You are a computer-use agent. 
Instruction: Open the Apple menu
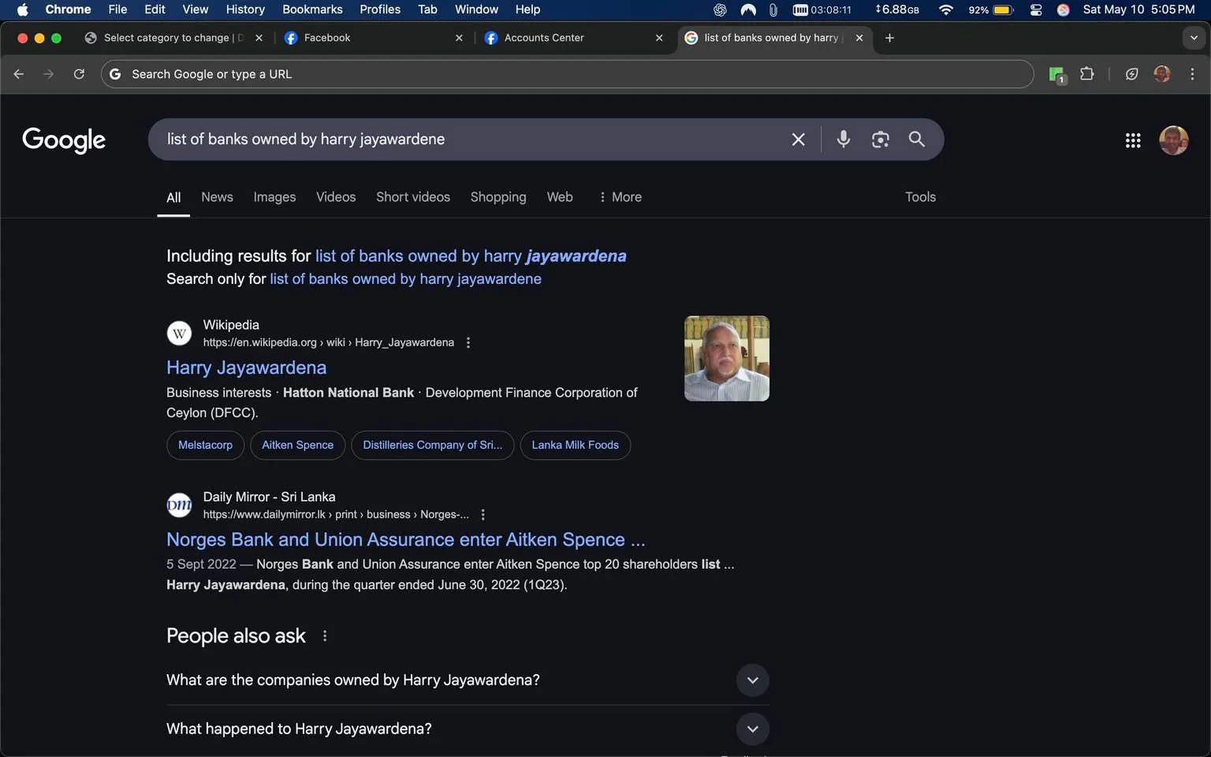pyautogui.click(x=22, y=9)
